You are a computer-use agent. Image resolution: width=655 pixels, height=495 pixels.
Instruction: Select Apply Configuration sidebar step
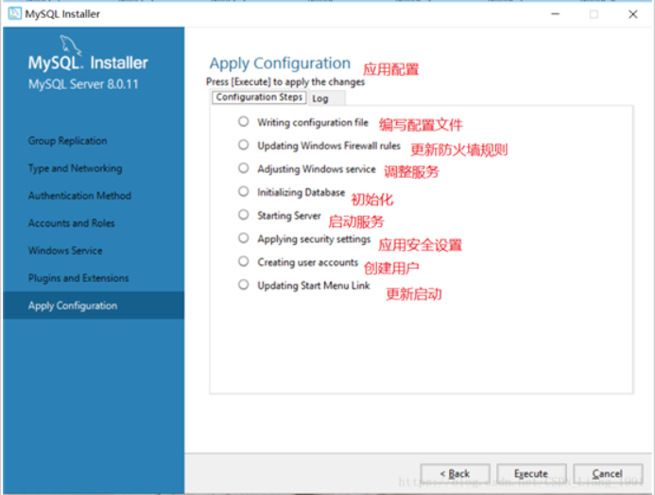point(94,306)
